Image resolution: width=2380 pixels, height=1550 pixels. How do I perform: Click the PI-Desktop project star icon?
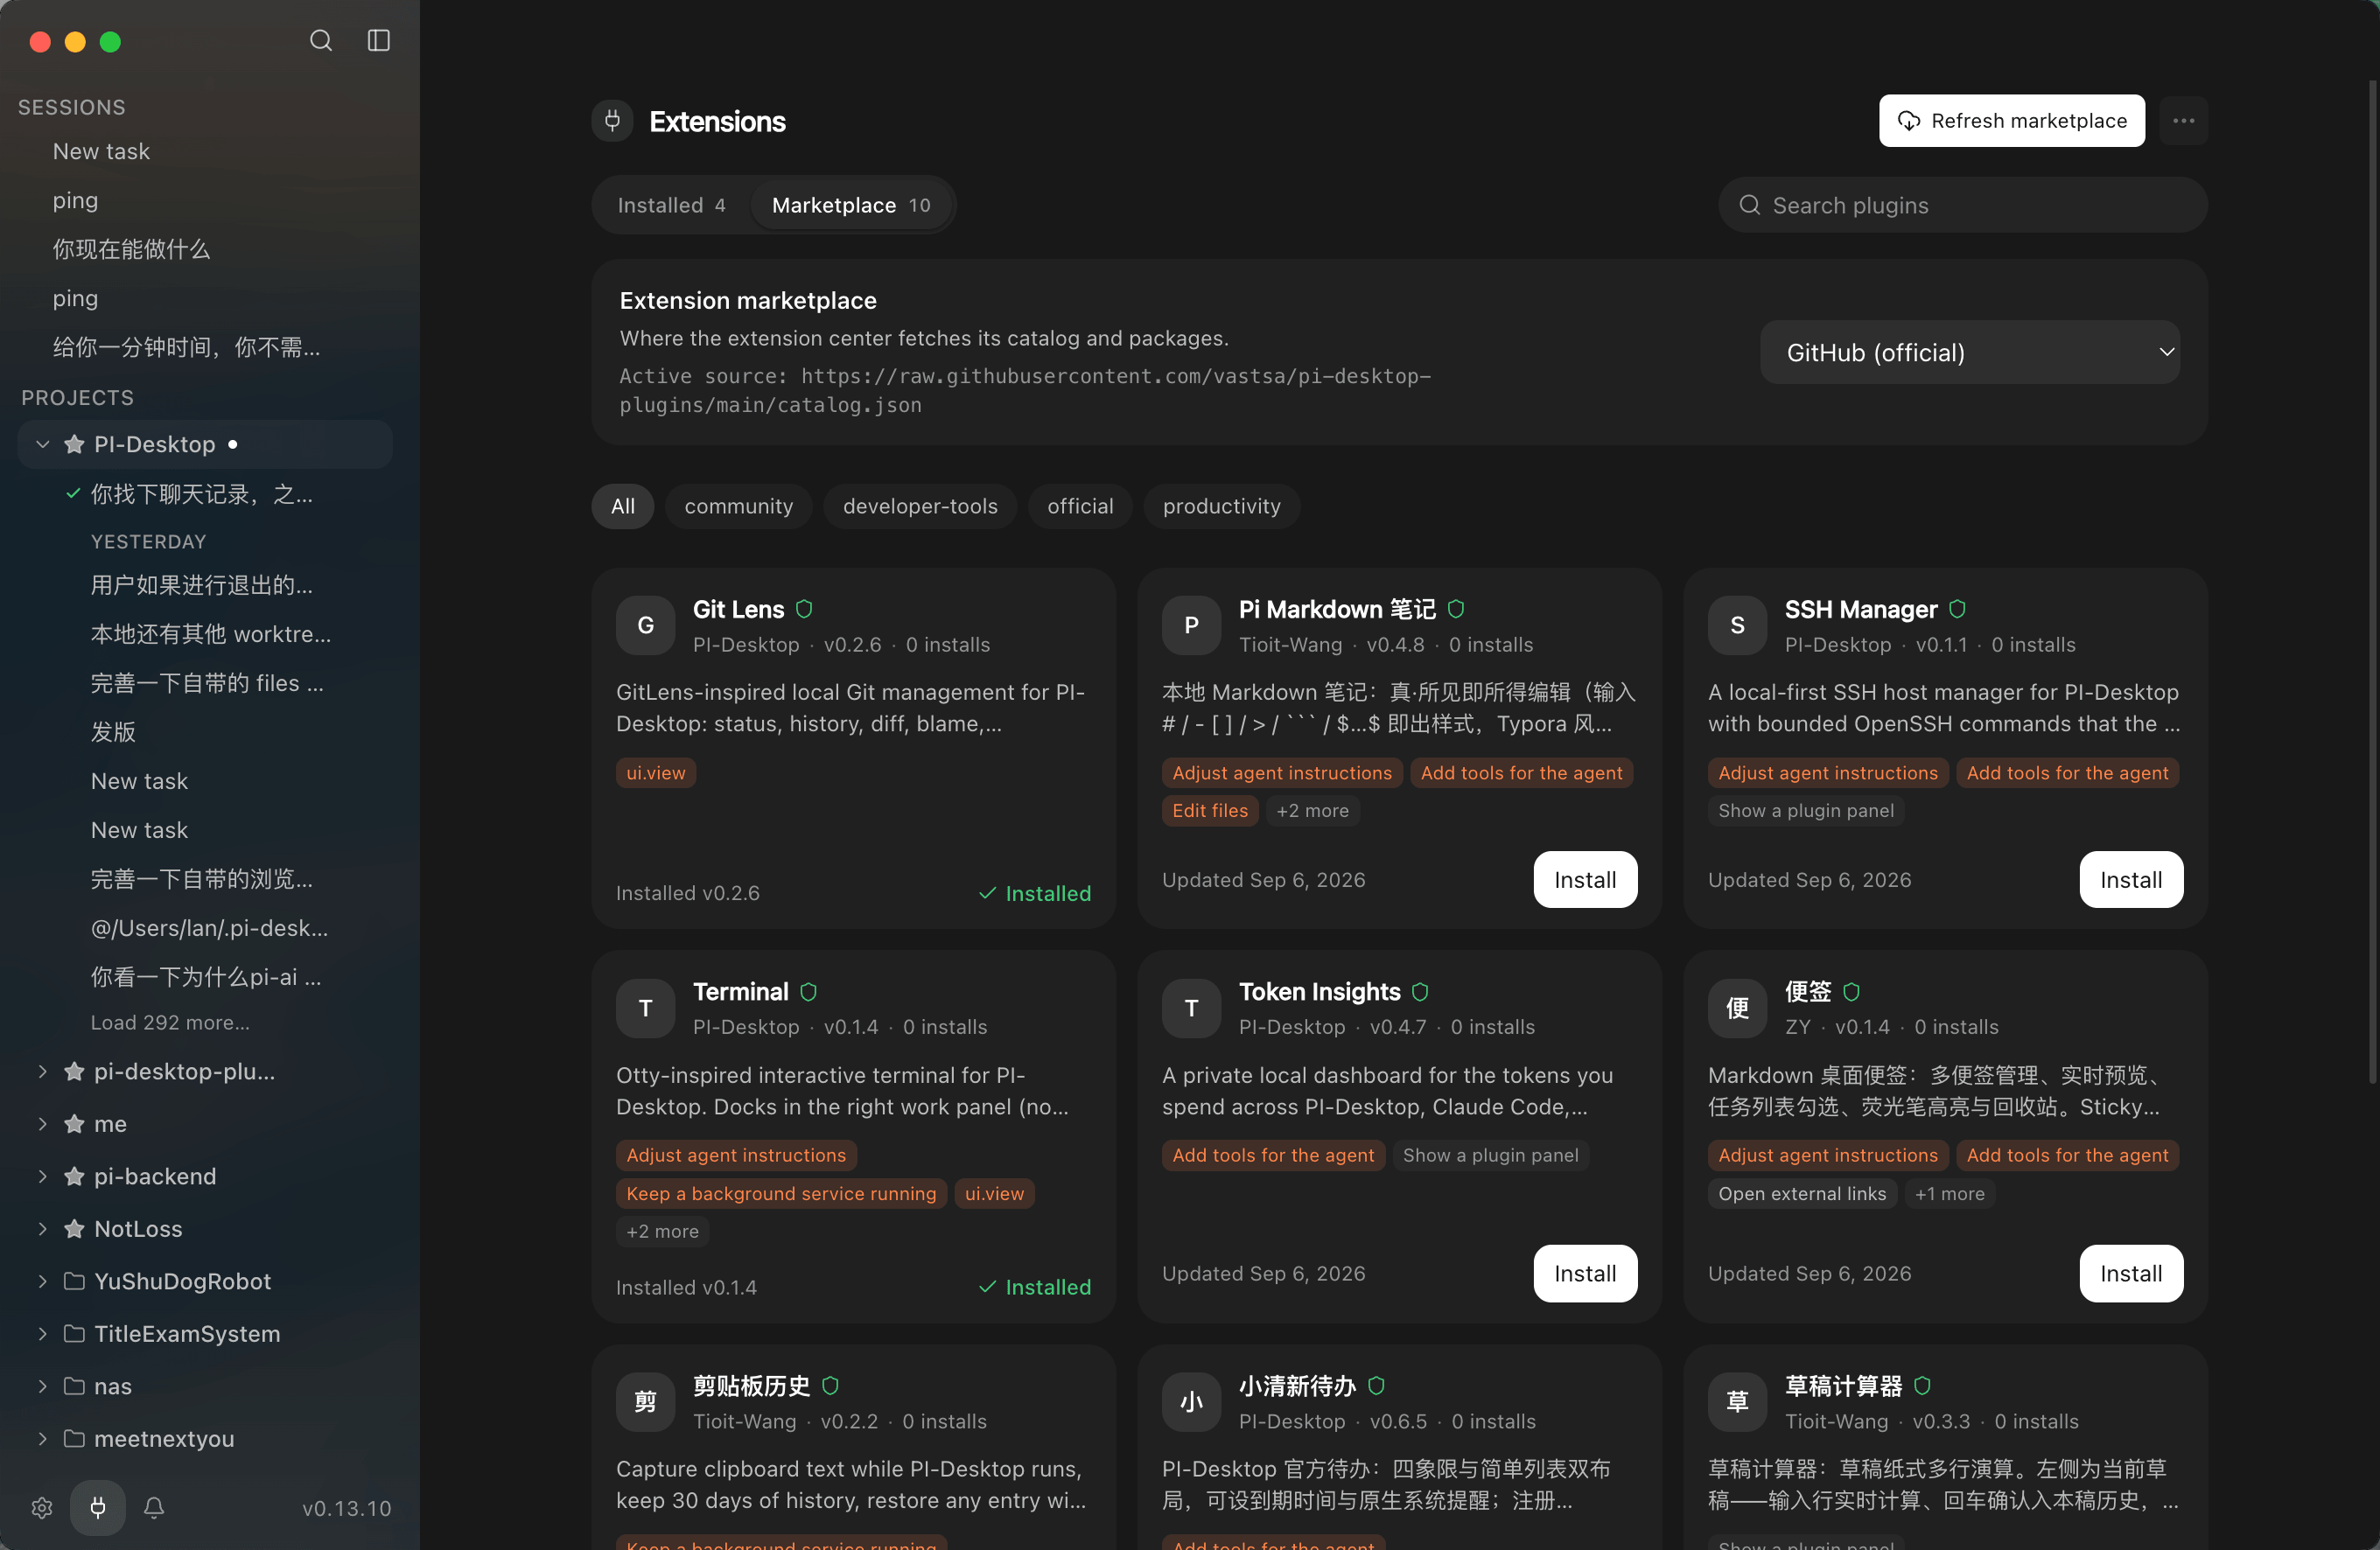pos(74,444)
